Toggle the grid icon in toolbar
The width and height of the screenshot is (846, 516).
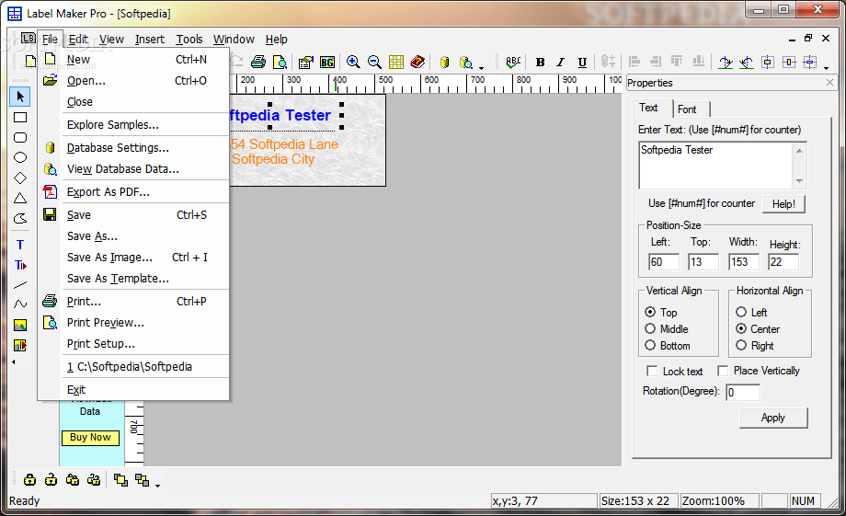(x=396, y=62)
